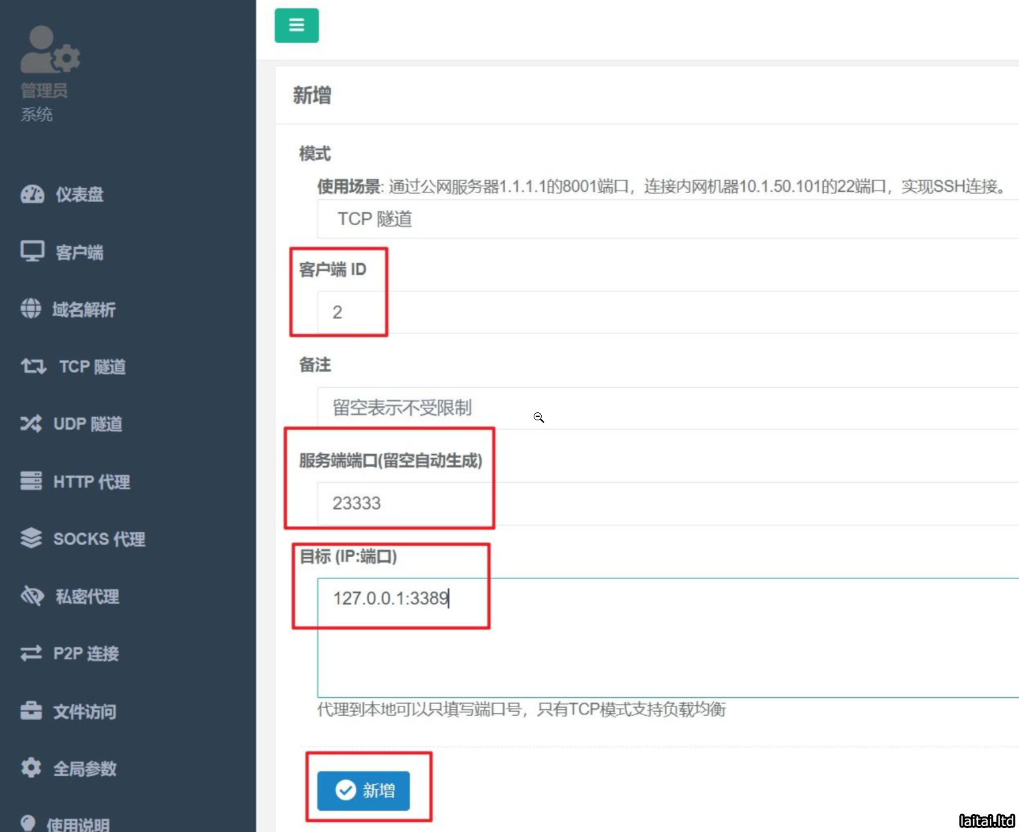Click the SOCKS proxy layers icon
The height and width of the screenshot is (832, 1019).
point(31,538)
